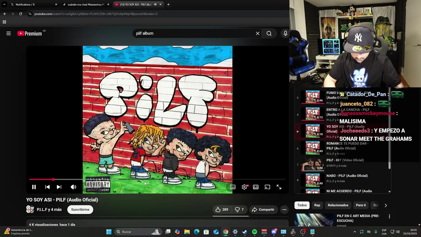Select the Rap filter chip
421x237 pixels.
pyautogui.click(x=317, y=205)
